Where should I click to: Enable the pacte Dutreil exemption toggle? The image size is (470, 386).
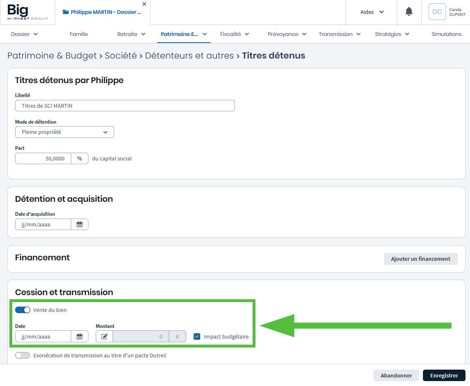click(23, 355)
